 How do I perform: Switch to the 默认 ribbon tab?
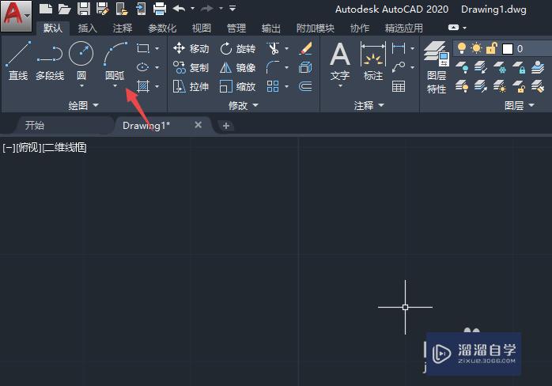coord(53,28)
